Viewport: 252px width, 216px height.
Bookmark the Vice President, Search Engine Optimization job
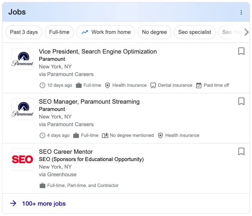tap(241, 51)
